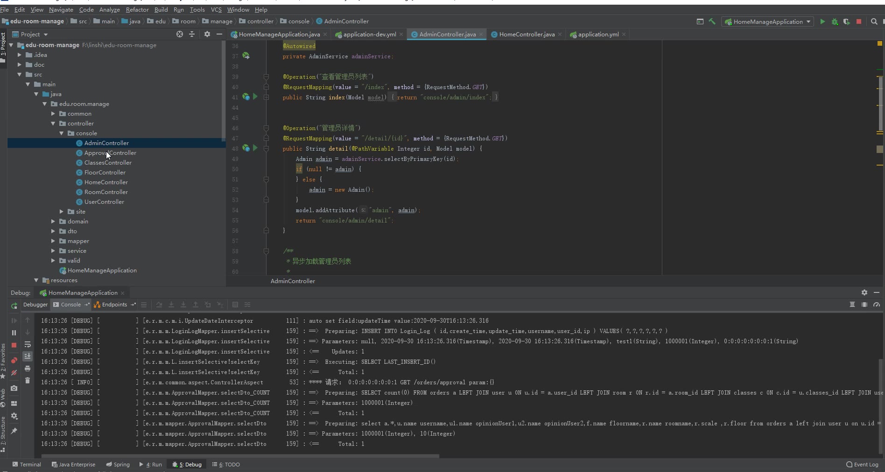
Task: Click the green Run button in top toolbar
Action: pos(822,21)
